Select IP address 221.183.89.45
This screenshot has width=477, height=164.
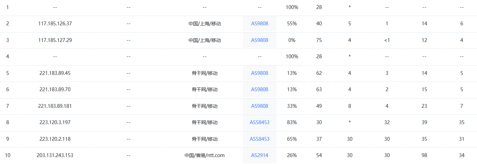click(55, 73)
